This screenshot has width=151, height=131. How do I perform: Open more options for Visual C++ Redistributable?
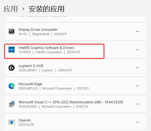137,104
